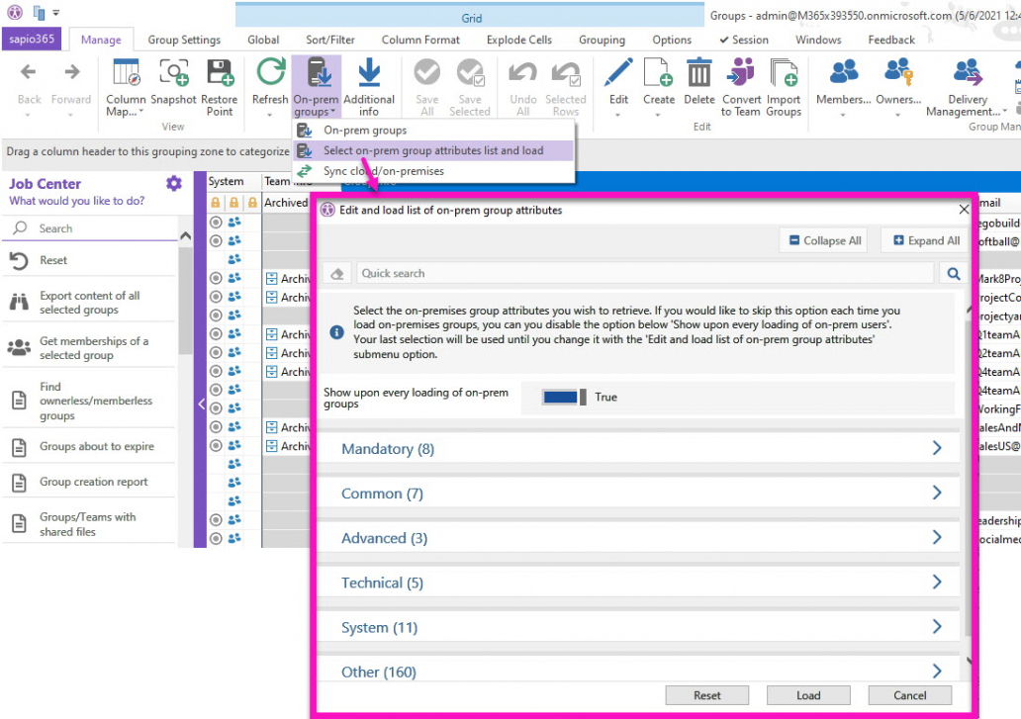Click the Quick search input field
The width and height of the screenshot is (1021, 719).
[645, 273]
